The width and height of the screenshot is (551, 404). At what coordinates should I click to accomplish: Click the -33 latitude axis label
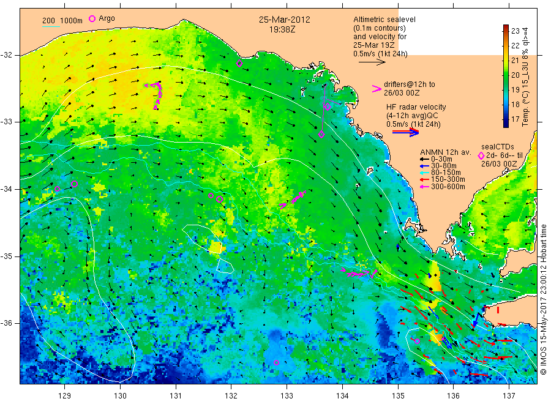point(6,122)
